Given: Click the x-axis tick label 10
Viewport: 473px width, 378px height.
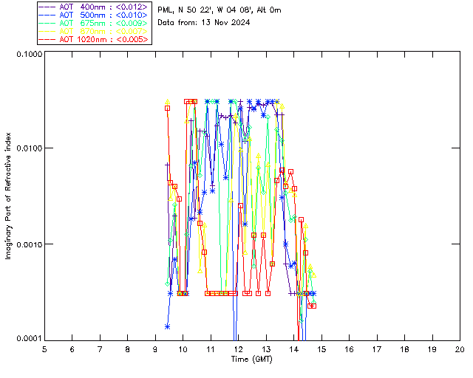Looking at the screenshot, I should pos(183,349).
